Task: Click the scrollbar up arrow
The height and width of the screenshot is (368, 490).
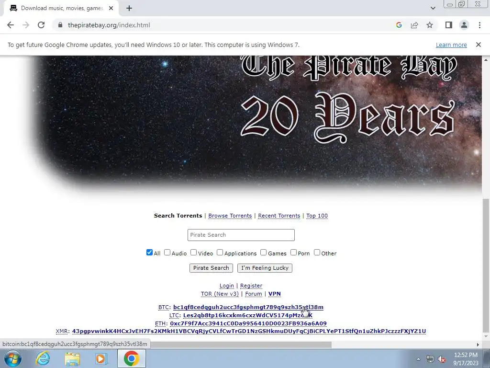Action: click(485, 59)
